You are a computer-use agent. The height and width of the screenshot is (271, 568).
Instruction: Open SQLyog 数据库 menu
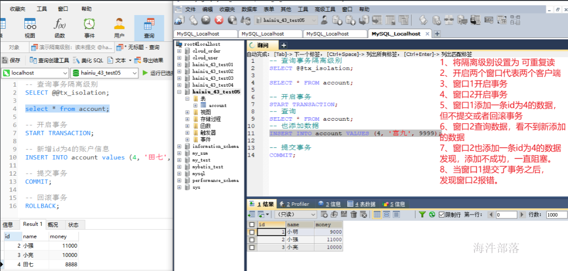(249, 9)
